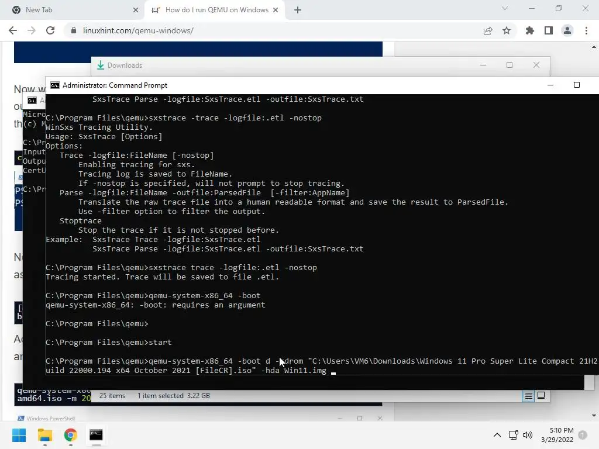Reload the linuxhint page
This screenshot has height=449, width=599.
(x=50, y=30)
